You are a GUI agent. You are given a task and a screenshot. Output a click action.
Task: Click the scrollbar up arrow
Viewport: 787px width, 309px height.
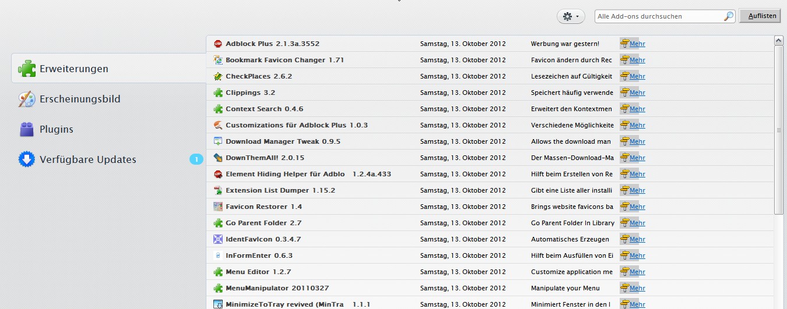click(x=778, y=41)
